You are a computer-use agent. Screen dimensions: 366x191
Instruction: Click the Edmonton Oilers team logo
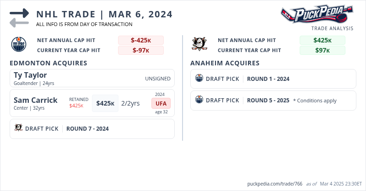tap(18, 44)
